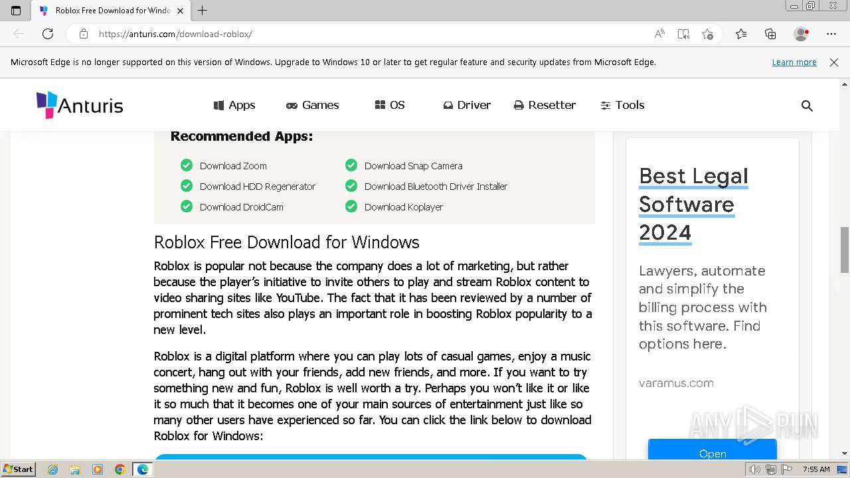Open Edge Settings and more menu
Screen dimensions: 850x478
(831, 34)
